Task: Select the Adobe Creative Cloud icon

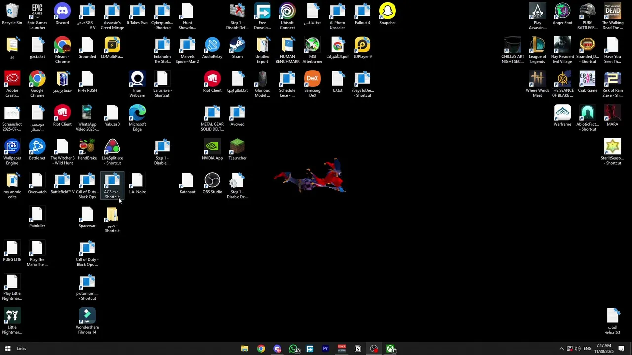Action: (x=12, y=84)
